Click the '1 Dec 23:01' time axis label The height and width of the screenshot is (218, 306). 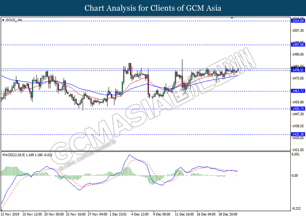pos(118,214)
